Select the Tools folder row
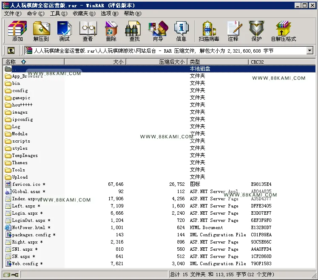Screen dimensions: 318x280 click(159, 170)
